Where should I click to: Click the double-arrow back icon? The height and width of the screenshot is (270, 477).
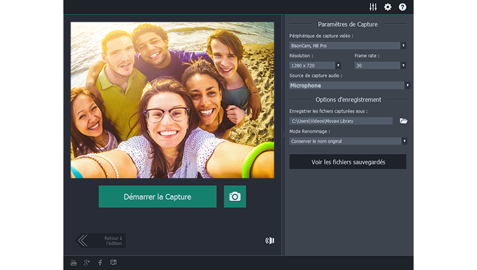tap(82, 241)
